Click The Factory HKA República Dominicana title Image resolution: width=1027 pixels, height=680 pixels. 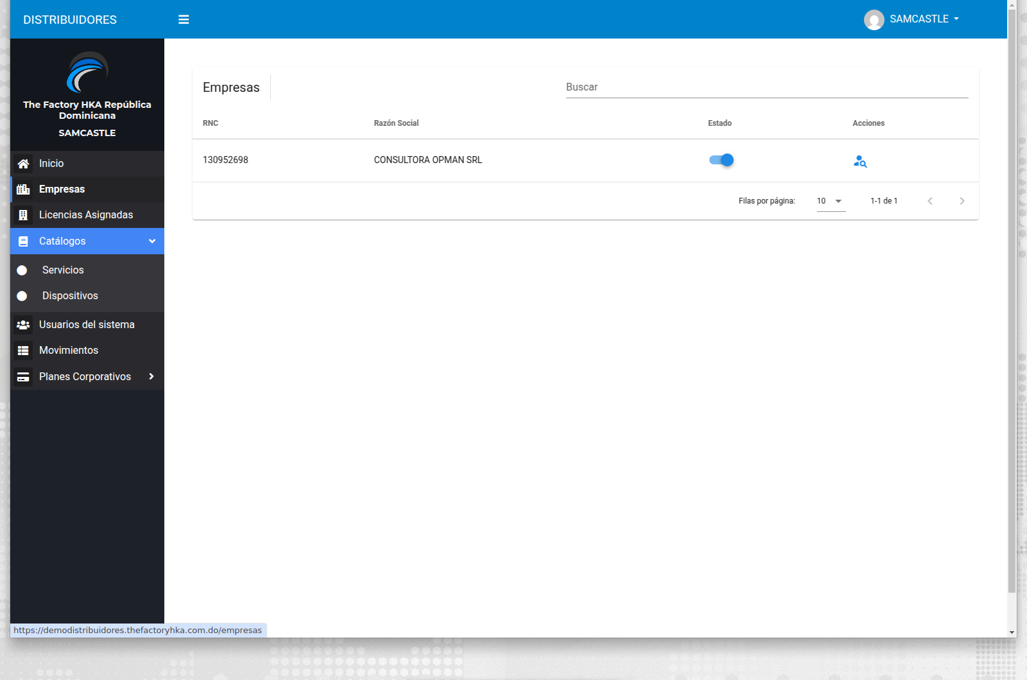tap(87, 110)
